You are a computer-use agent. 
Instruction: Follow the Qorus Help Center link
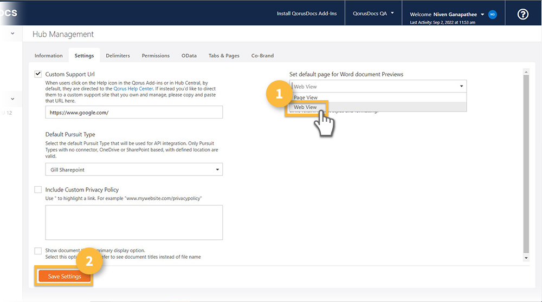coord(134,88)
